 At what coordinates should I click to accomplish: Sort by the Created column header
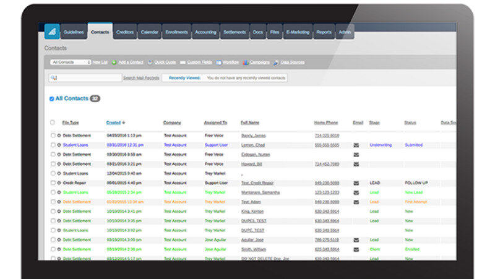click(x=113, y=122)
